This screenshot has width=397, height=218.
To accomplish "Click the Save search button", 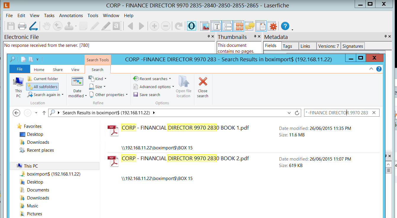I will click(x=147, y=95).
